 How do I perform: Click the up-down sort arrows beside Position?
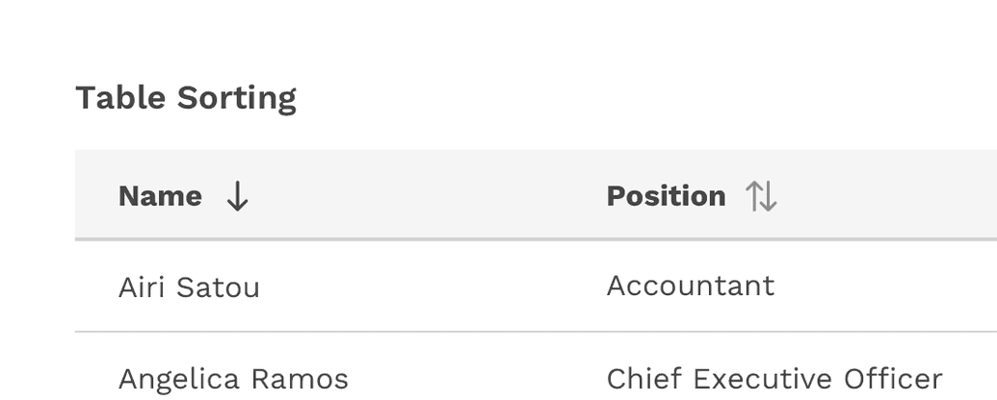point(761,196)
